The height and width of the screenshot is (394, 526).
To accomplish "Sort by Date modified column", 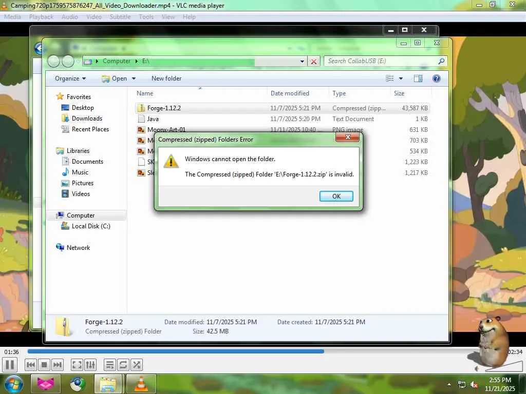I will (x=298, y=93).
